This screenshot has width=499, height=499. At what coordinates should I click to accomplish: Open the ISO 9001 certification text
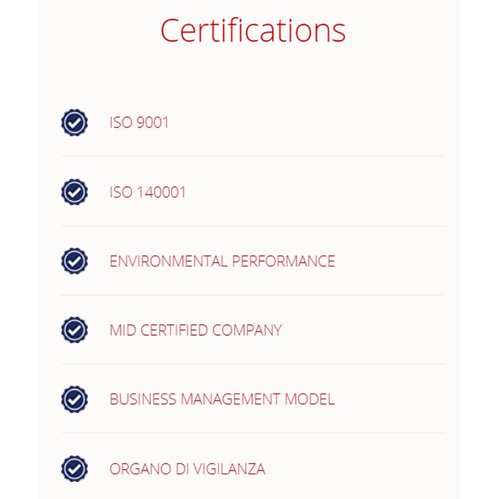pyautogui.click(x=139, y=123)
